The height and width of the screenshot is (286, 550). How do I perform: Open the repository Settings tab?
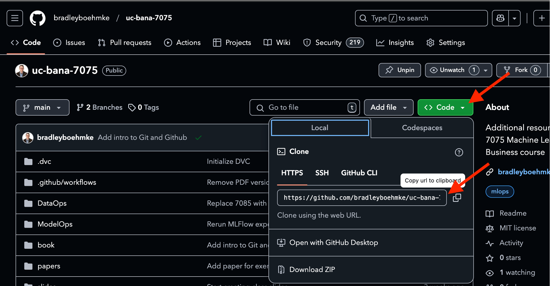pos(445,43)
